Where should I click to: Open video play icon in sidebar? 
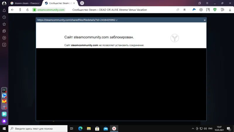click(x=4, y=38)
